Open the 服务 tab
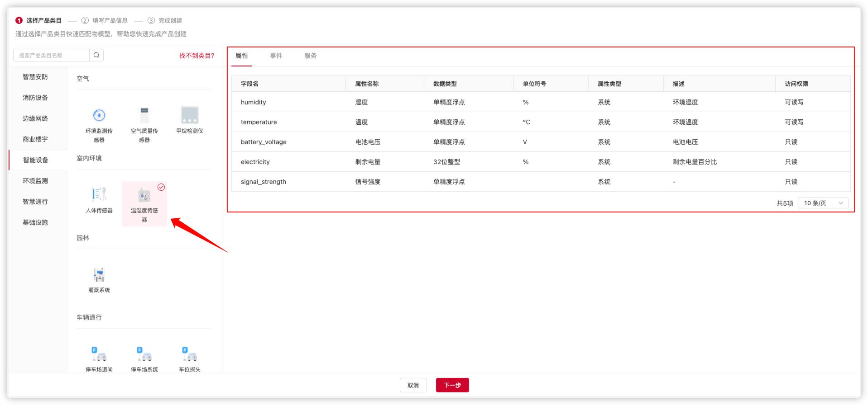 [x=310, y=56]
